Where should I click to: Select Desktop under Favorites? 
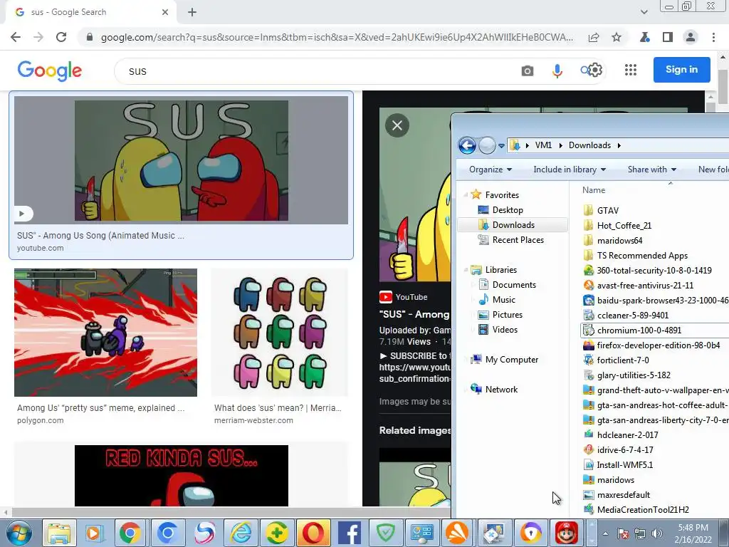point(507,210)
